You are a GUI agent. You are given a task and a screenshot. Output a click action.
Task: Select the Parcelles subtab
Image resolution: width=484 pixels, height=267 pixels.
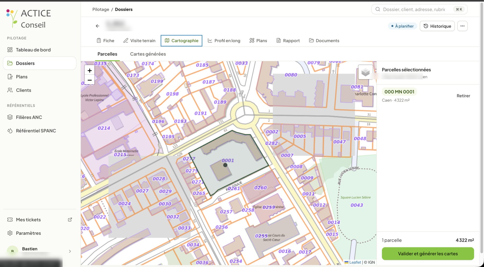coord(107,54)
